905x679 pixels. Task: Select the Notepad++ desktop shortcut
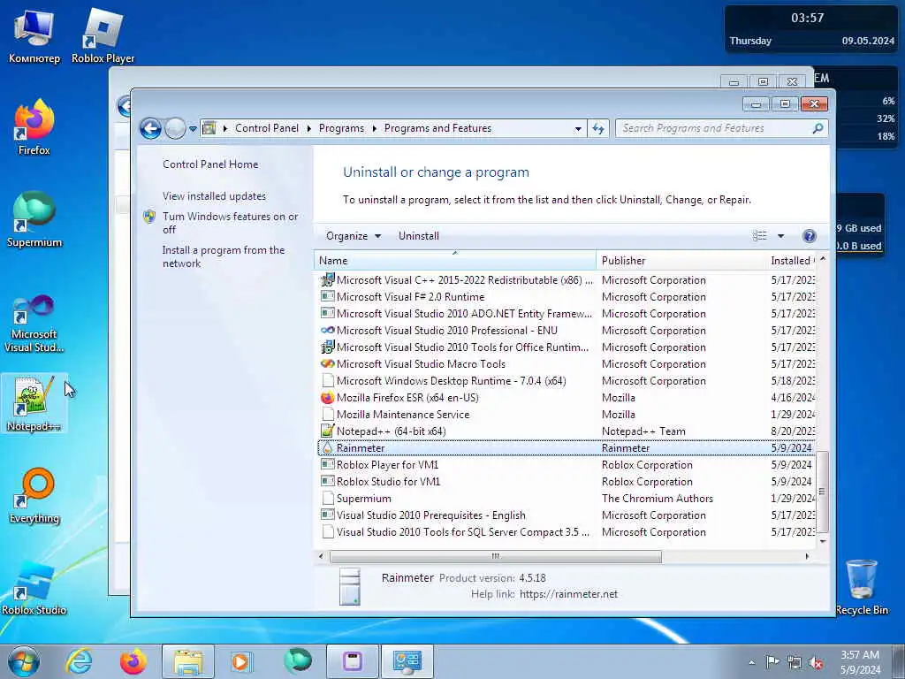34,403
